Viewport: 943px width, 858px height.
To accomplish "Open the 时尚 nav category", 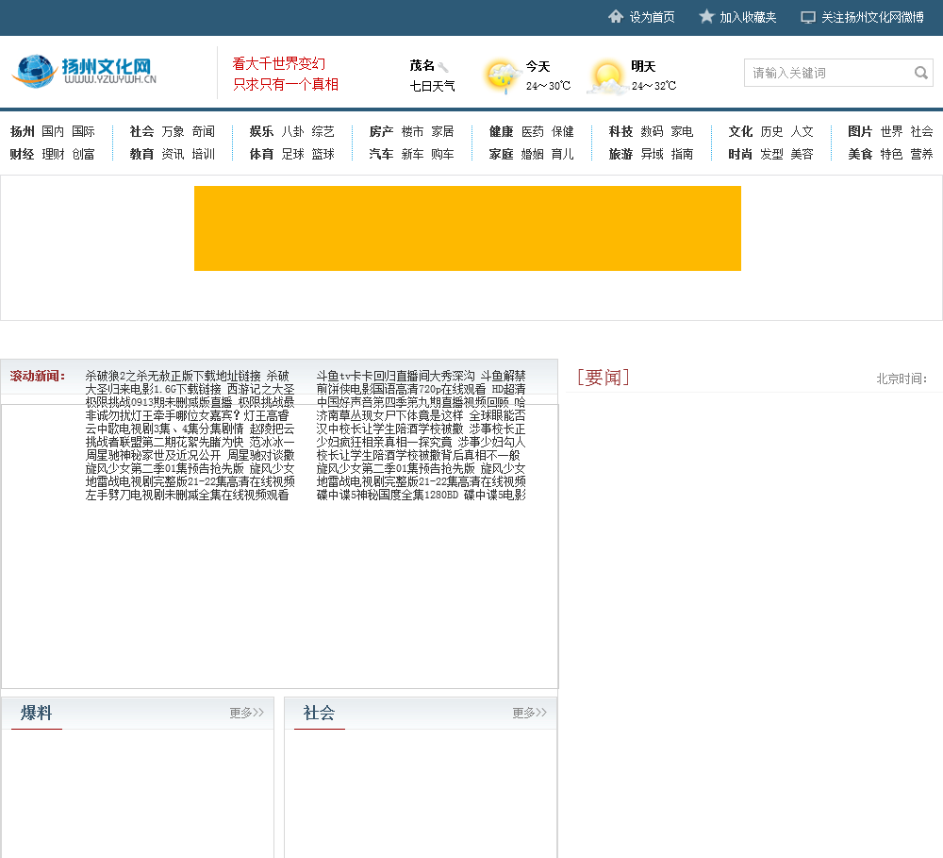I will [x=740, y=154].
